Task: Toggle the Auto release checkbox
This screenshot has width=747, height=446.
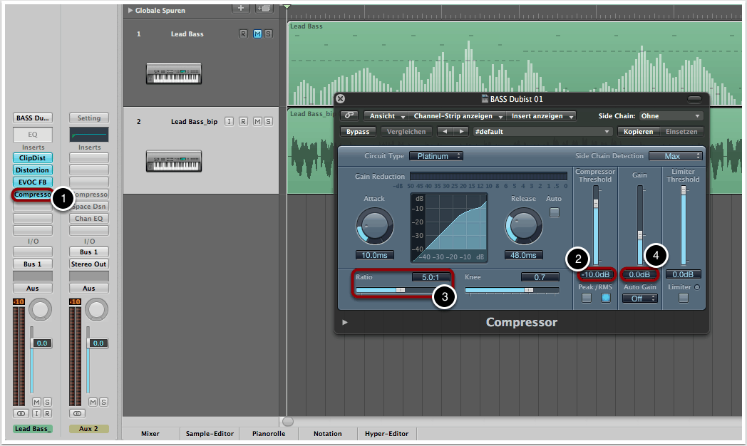Action: tap(554, 212)
